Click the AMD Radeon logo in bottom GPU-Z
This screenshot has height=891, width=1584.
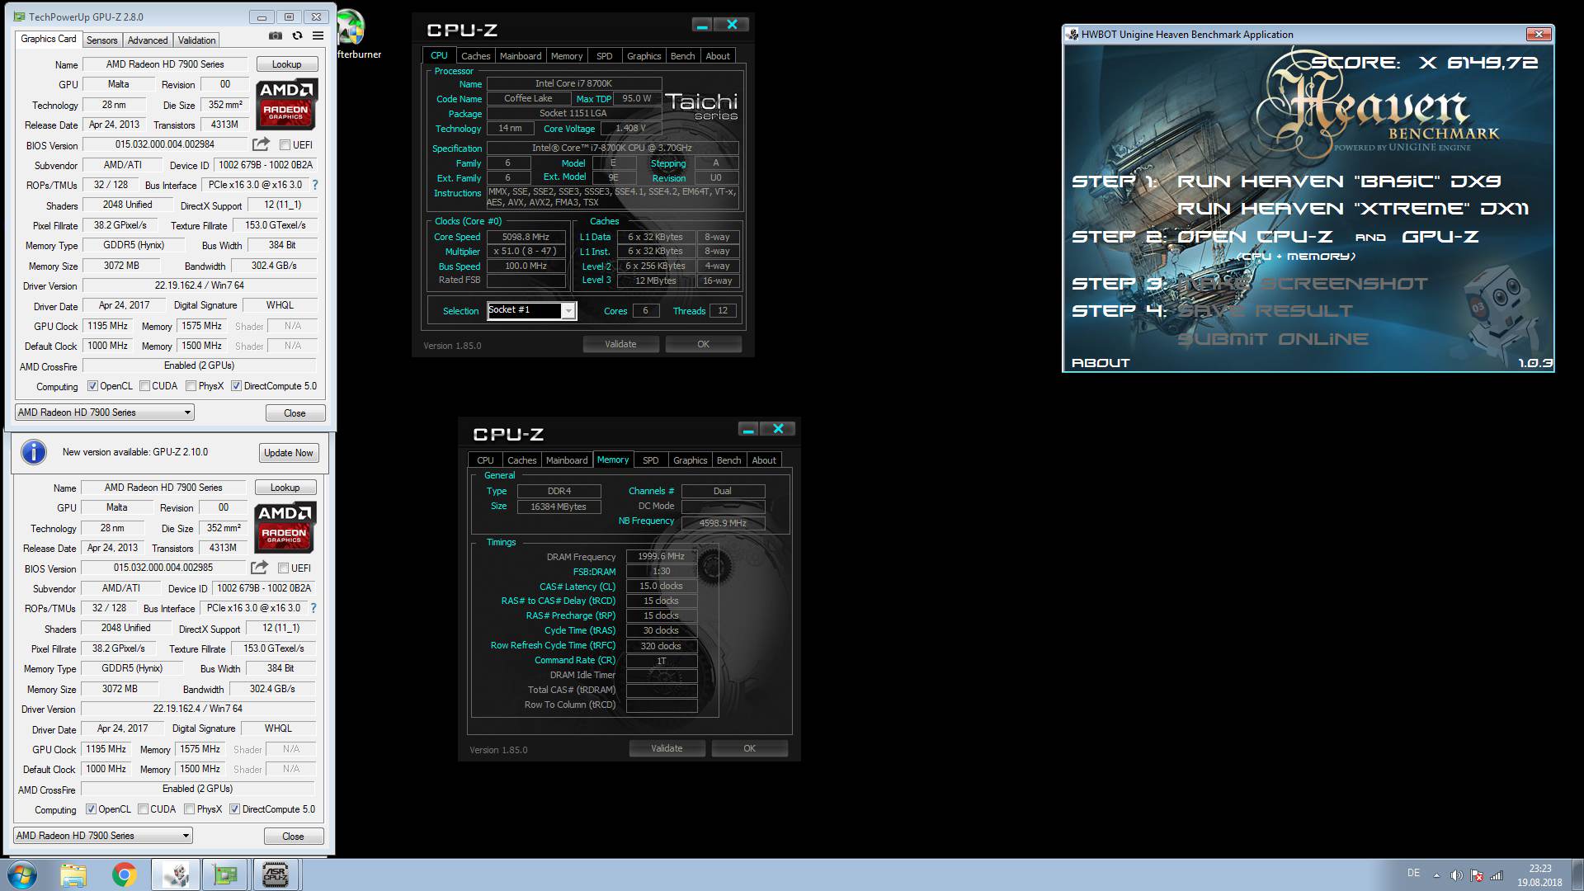284,528
